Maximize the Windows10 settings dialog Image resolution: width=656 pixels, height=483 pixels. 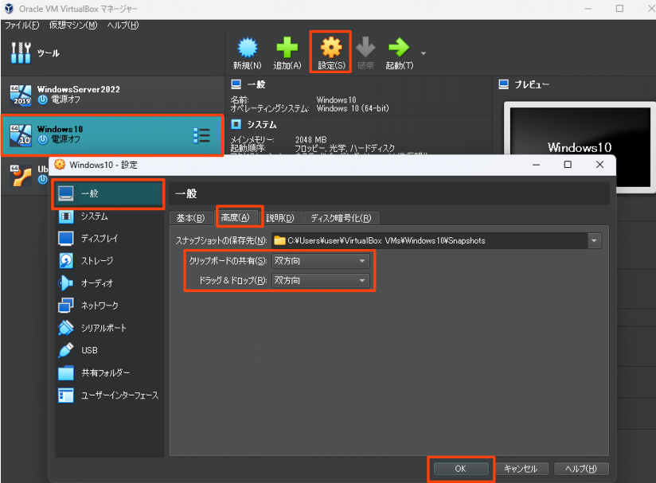[568, 165]
